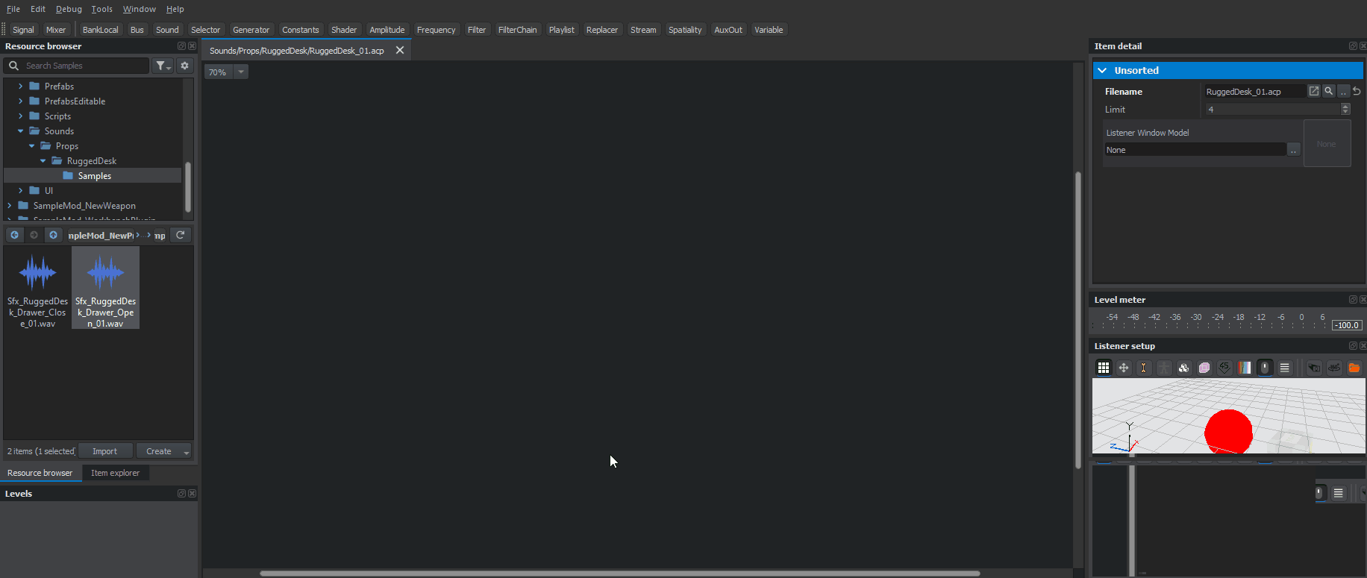Collapse the RuggedDesk folder
Image resolution: width=1367 pixels, height=578 pixels.
click(x=43, y=161)
